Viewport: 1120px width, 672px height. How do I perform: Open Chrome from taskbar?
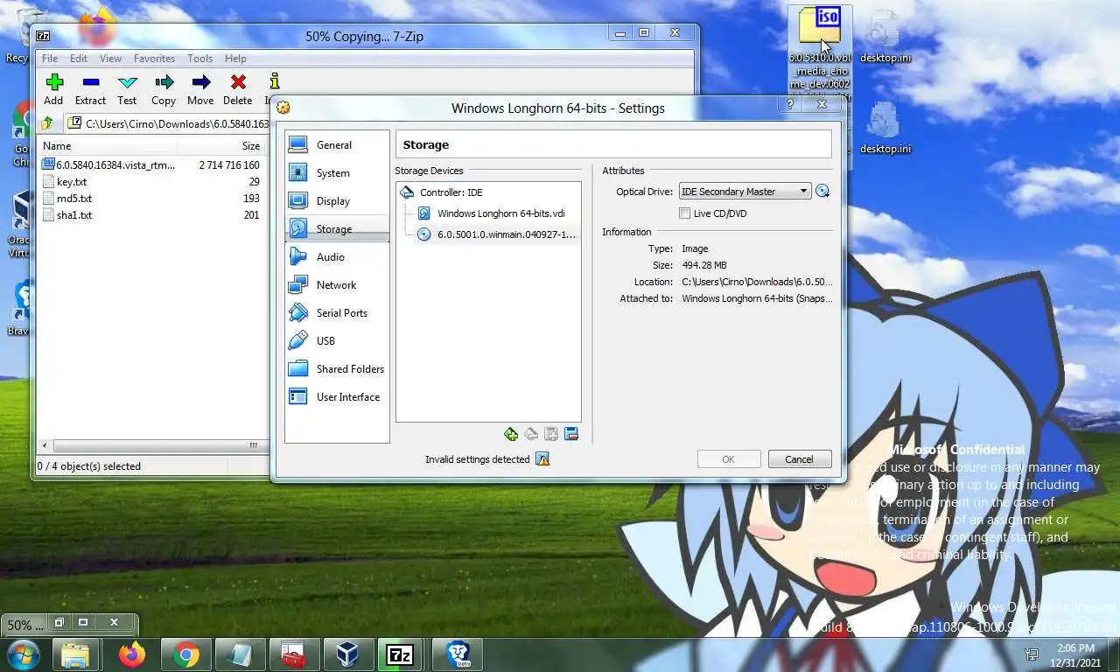coord(186,654)
